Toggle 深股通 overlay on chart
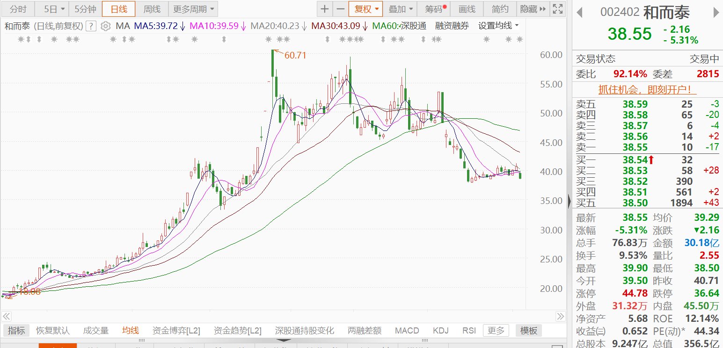The height and width of the screenshot is (348, 723). pyautogui.click(x=413, y=26)
